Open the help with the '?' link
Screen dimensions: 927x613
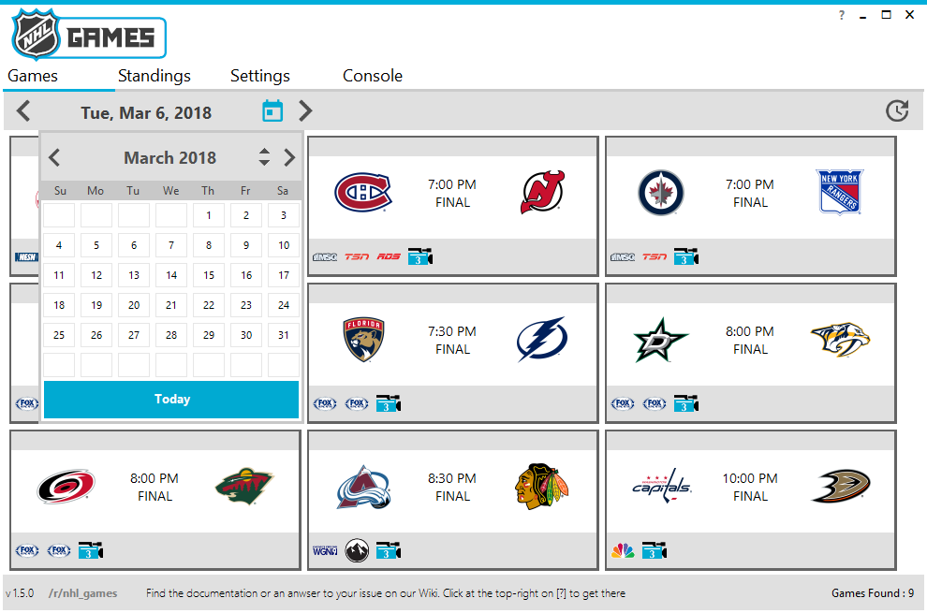pyautogui.click(x=841, y=15)
